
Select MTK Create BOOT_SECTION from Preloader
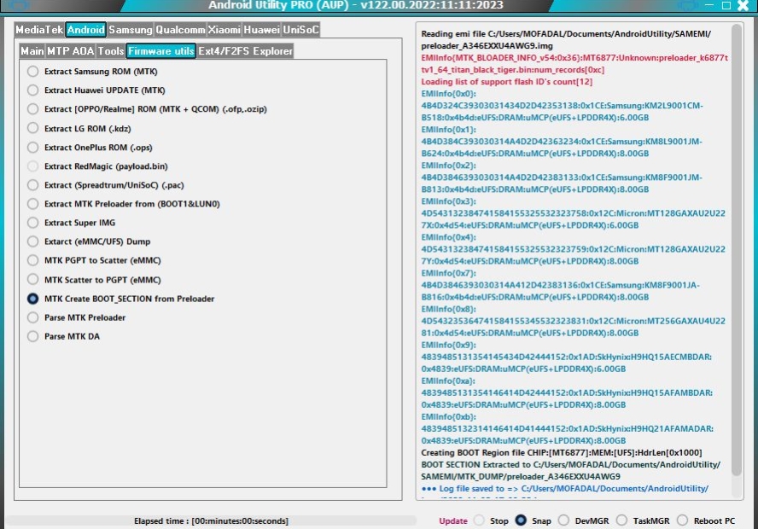[32, 299]
